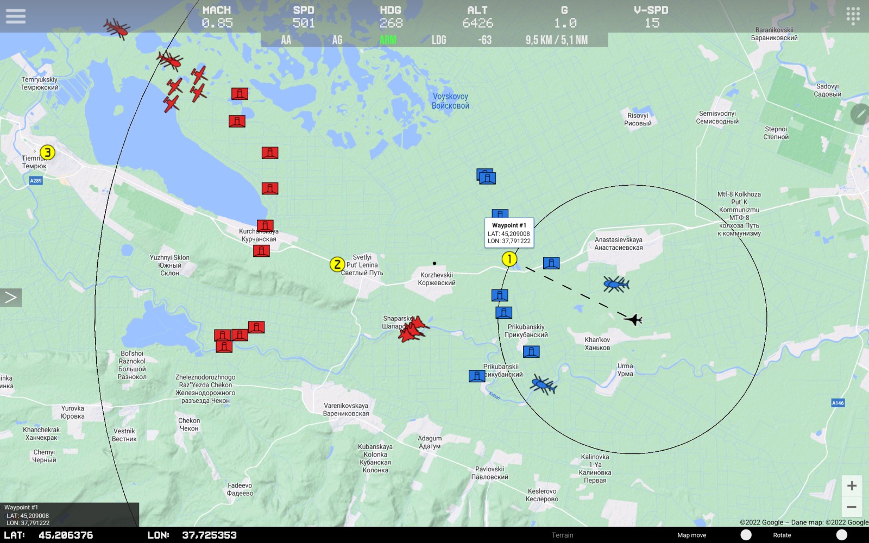
Task: Toggle the Map move switch
Action: (746, 535)
